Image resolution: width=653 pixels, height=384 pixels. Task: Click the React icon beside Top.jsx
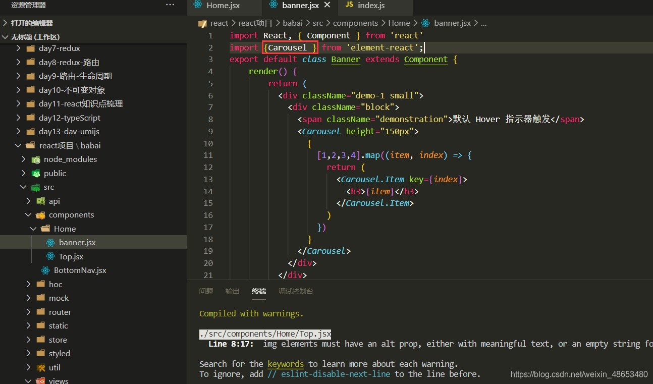[50, 257]
